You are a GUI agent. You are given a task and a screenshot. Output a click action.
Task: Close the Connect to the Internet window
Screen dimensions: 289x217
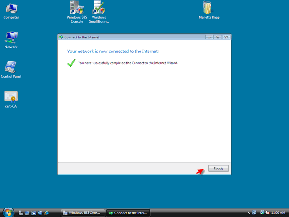tap(226, 37)
